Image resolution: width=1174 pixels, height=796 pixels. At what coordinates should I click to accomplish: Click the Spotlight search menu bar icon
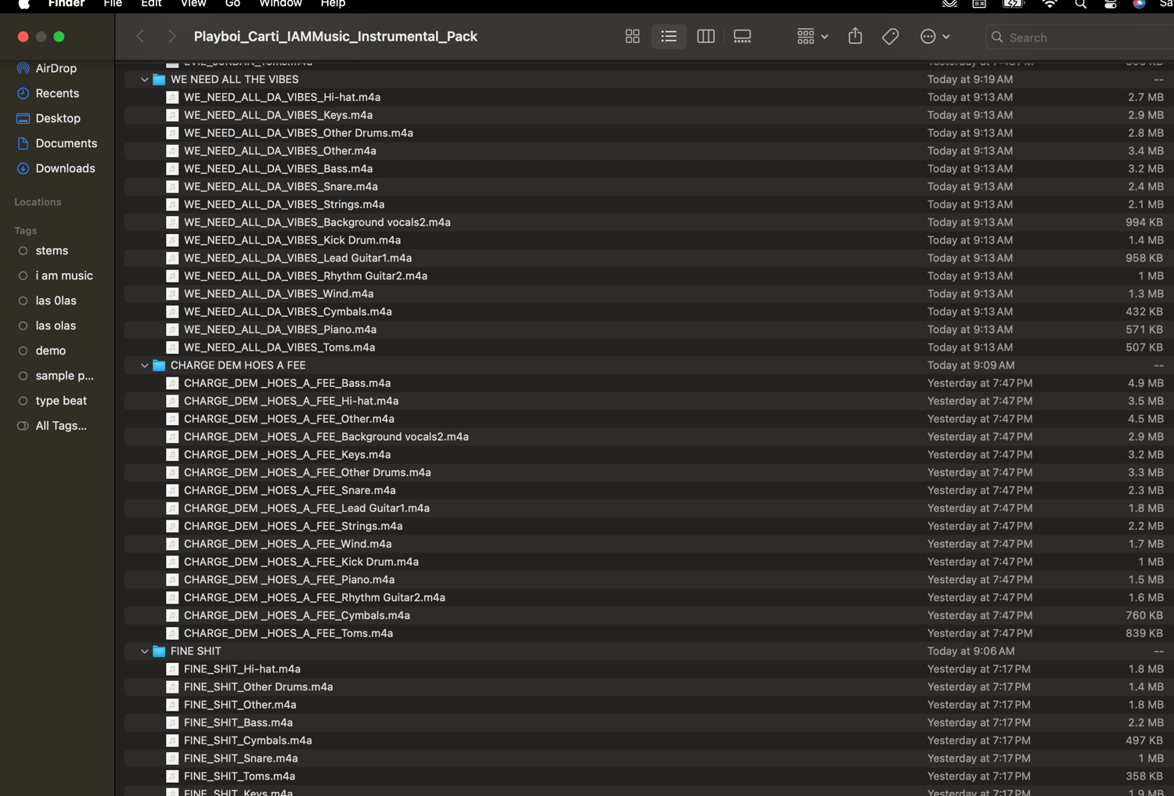tap(1080, 4)
